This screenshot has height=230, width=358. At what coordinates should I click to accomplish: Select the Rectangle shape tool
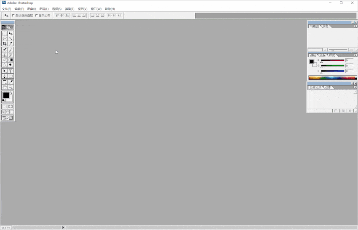tap(11, 76)
